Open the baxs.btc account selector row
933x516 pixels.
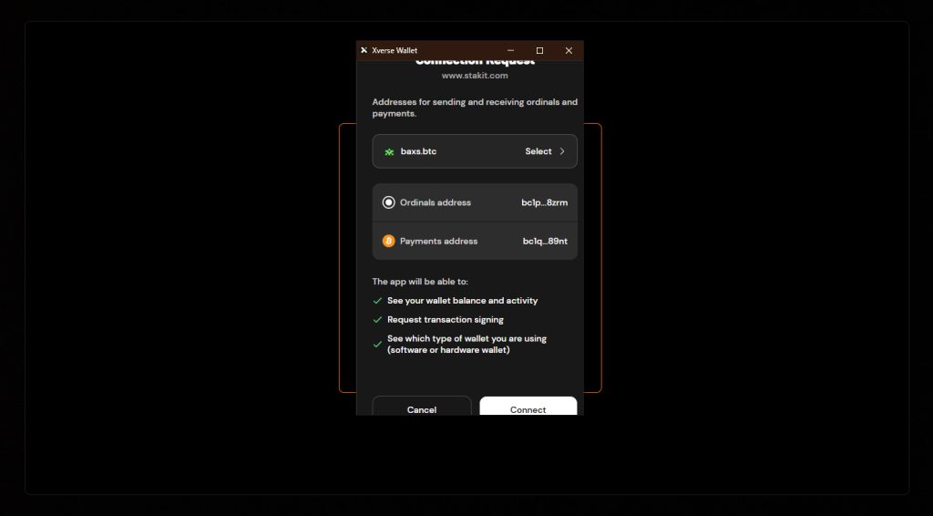click(x=475, y=151)
